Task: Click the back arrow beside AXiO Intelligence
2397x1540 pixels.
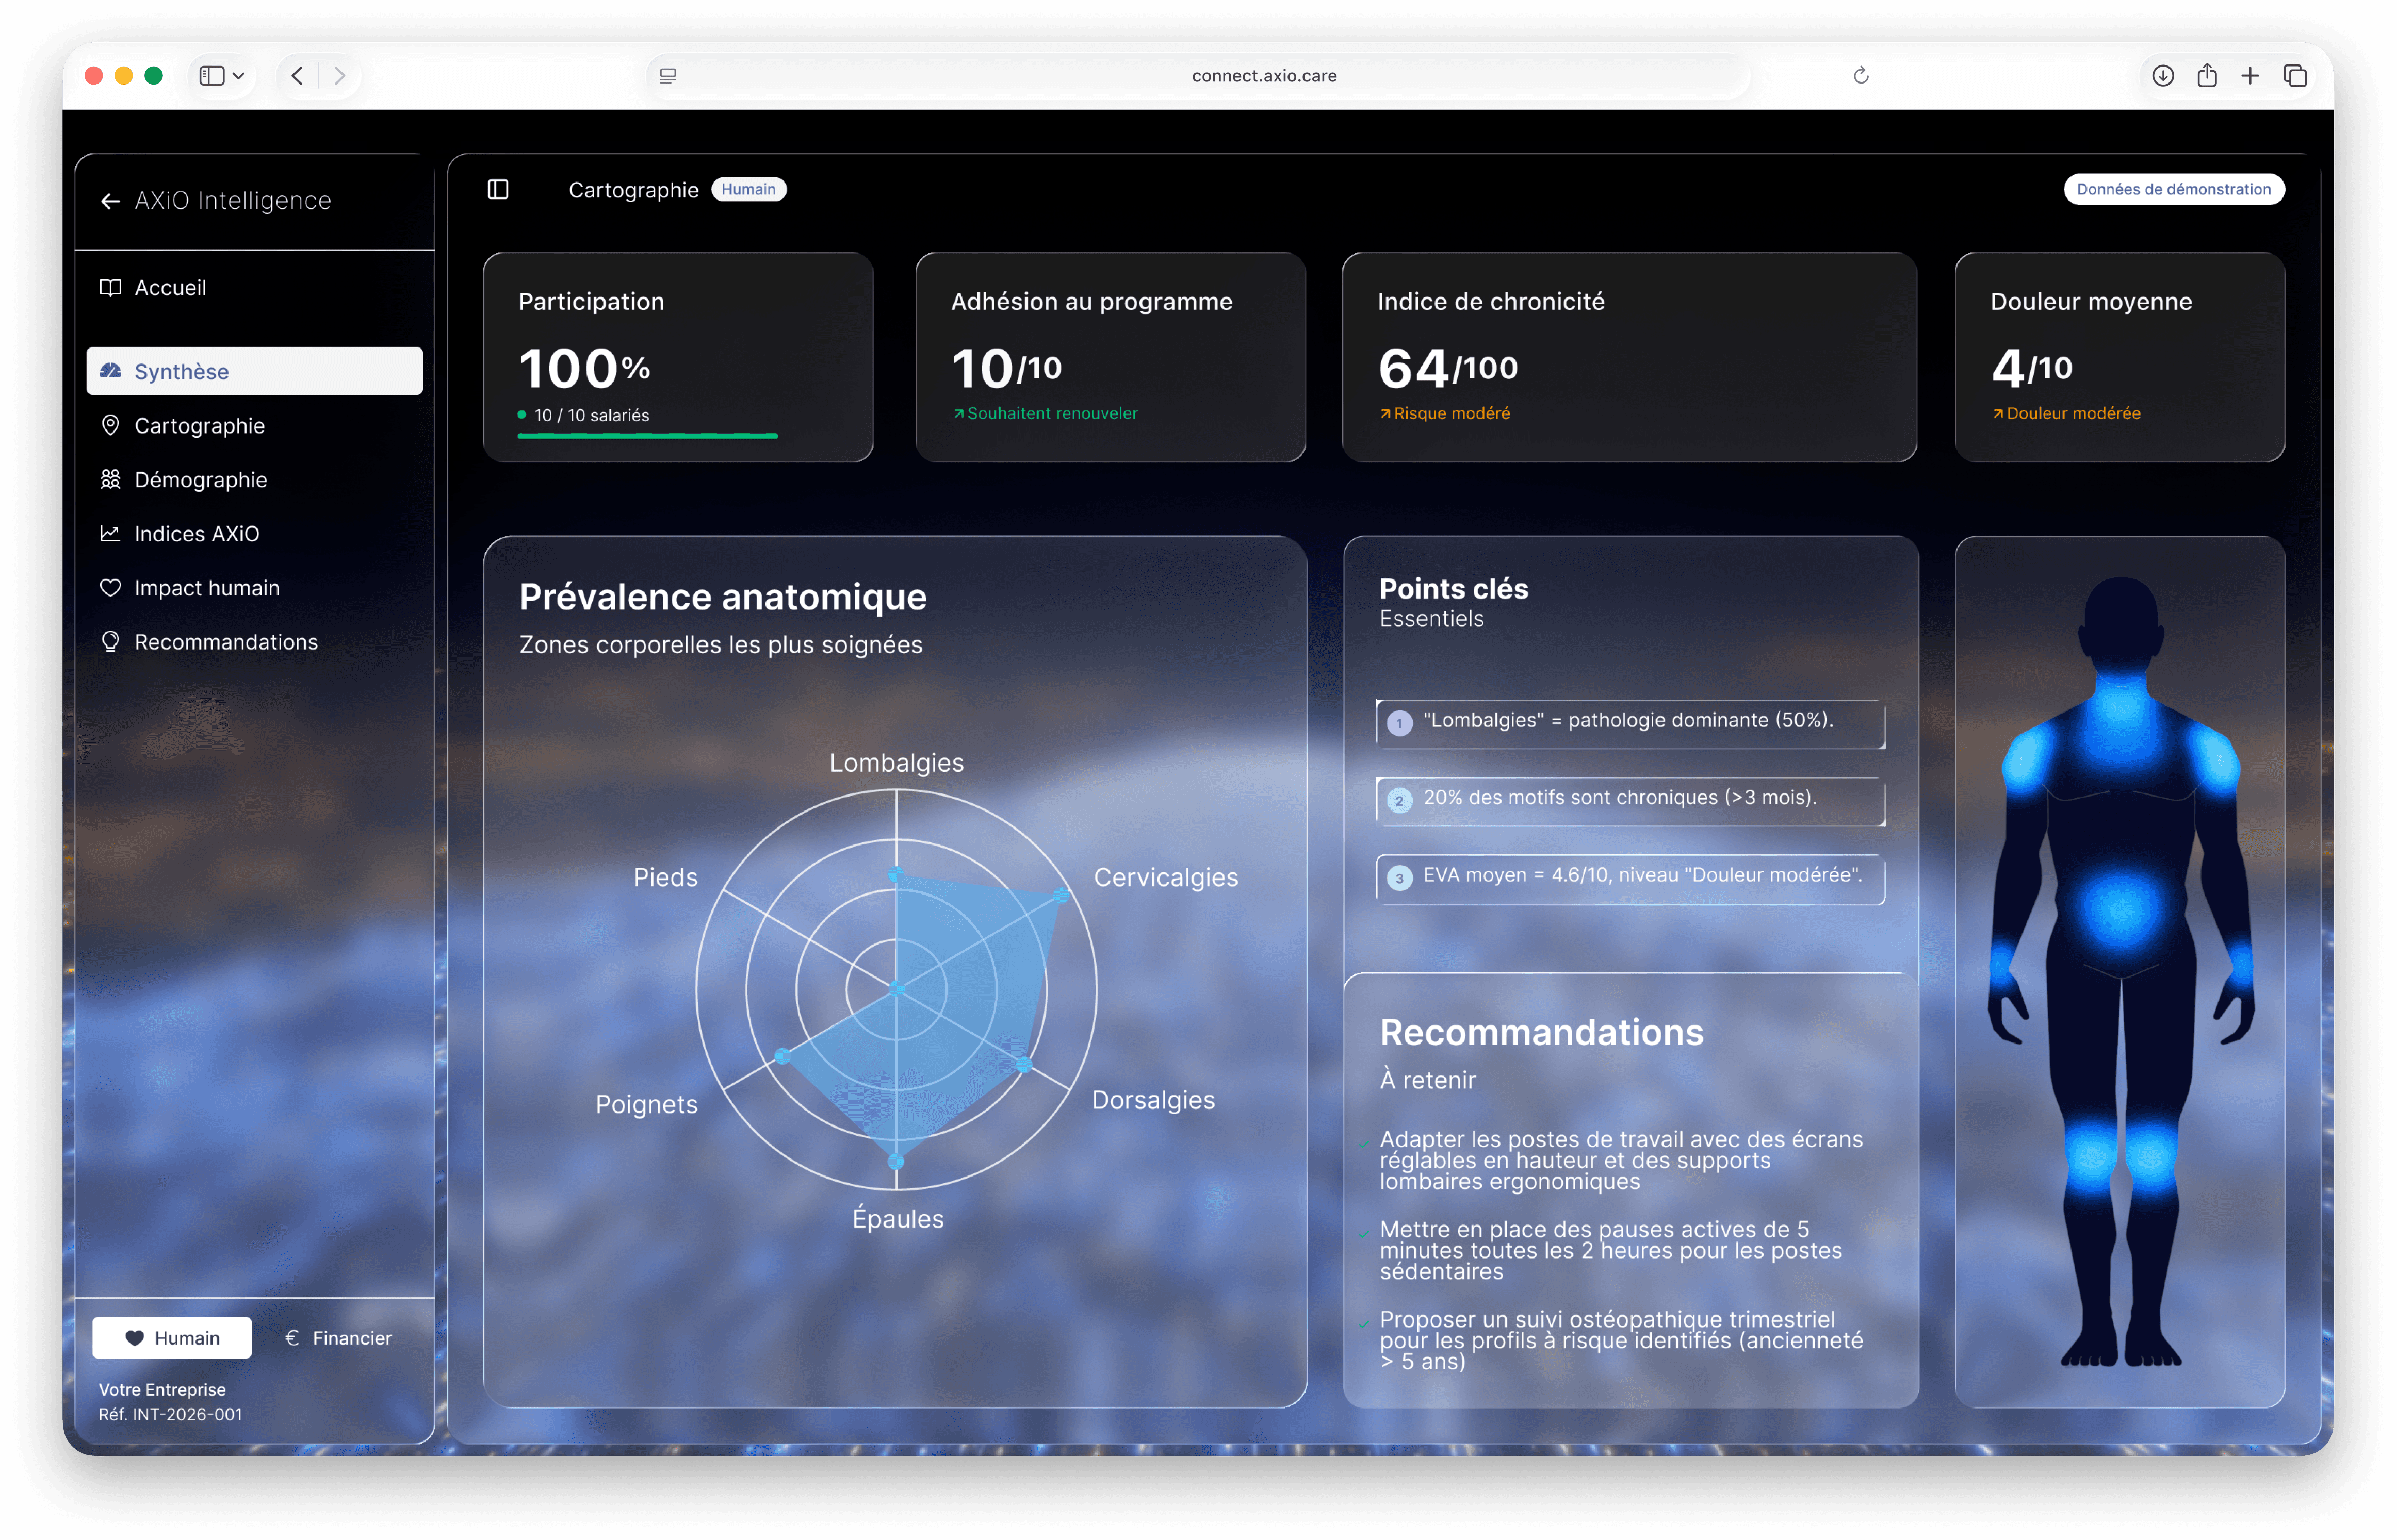Action: pos(110,201)
